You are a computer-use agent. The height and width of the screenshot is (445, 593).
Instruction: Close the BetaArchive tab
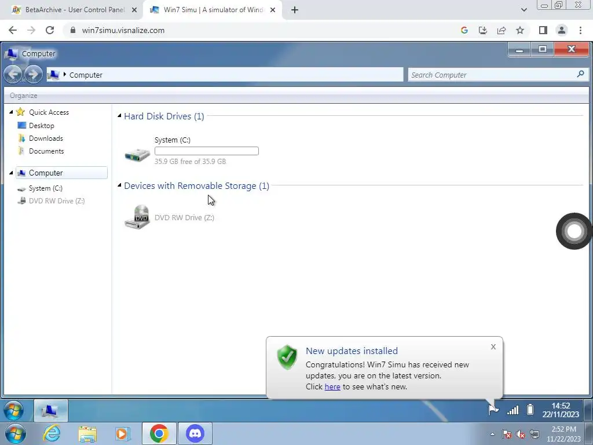coord(134,10)
